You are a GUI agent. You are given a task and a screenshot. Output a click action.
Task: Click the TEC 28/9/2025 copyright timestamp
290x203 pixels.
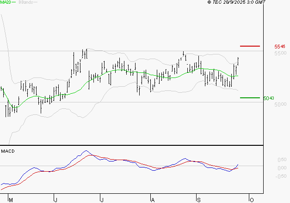(236, 2)
